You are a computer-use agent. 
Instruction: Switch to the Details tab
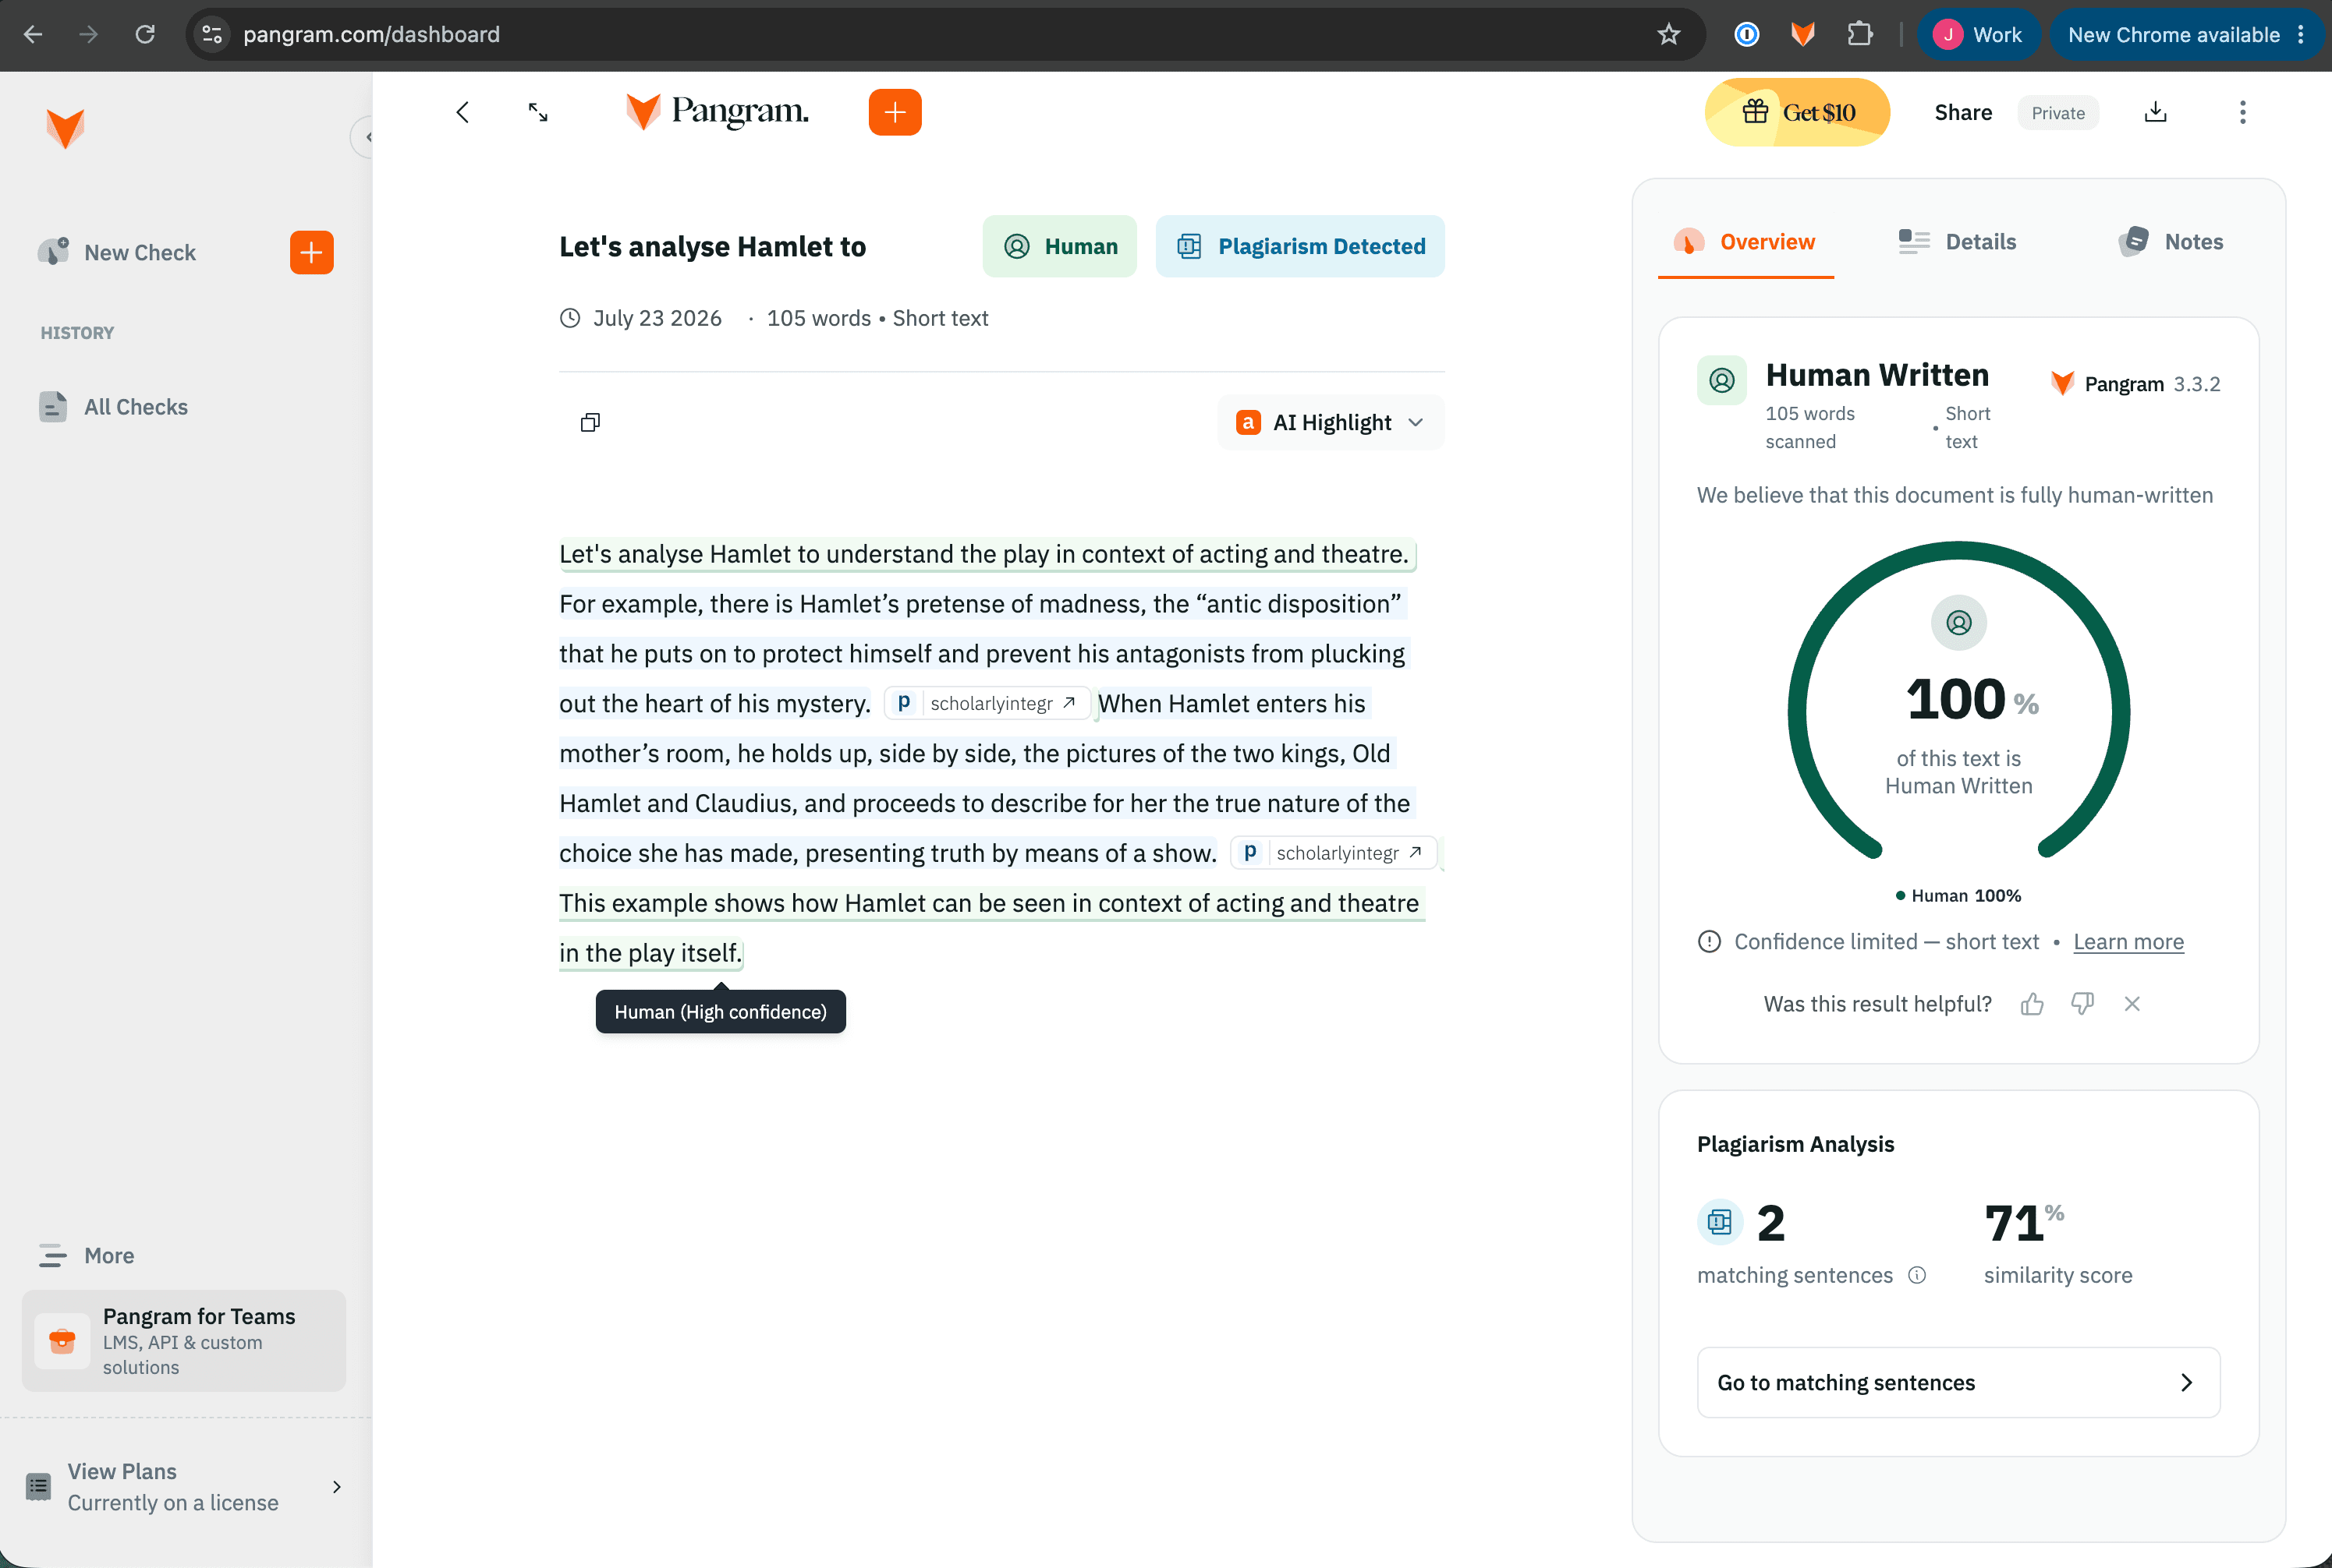pos(1958,242)
